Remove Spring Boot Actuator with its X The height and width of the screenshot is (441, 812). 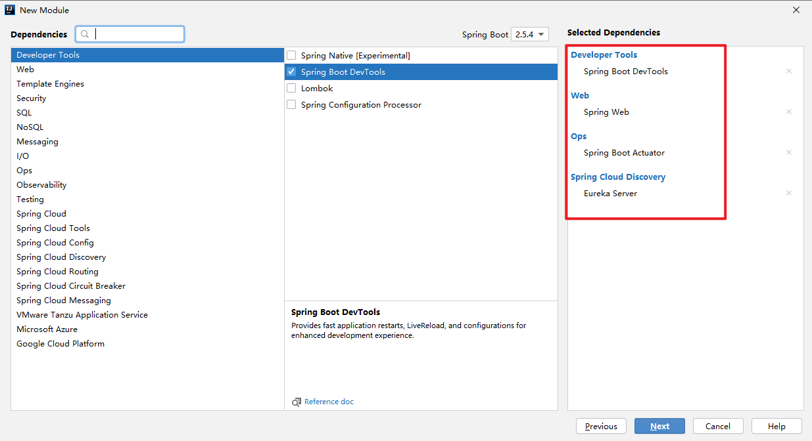789,152
